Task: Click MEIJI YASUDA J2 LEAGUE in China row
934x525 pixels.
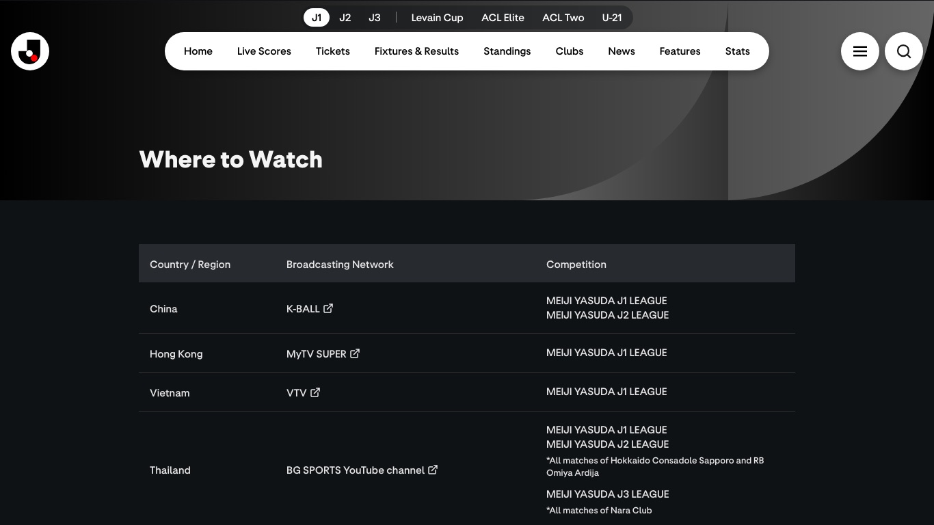Action: (x=608, y=315)
